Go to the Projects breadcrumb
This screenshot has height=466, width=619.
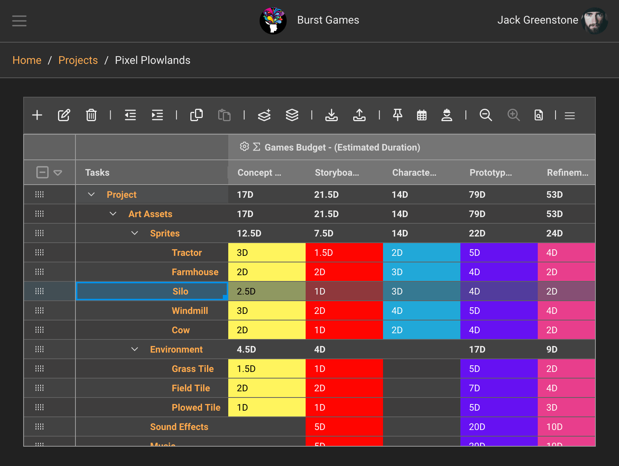pyautogui.click(x=78, y=60)
